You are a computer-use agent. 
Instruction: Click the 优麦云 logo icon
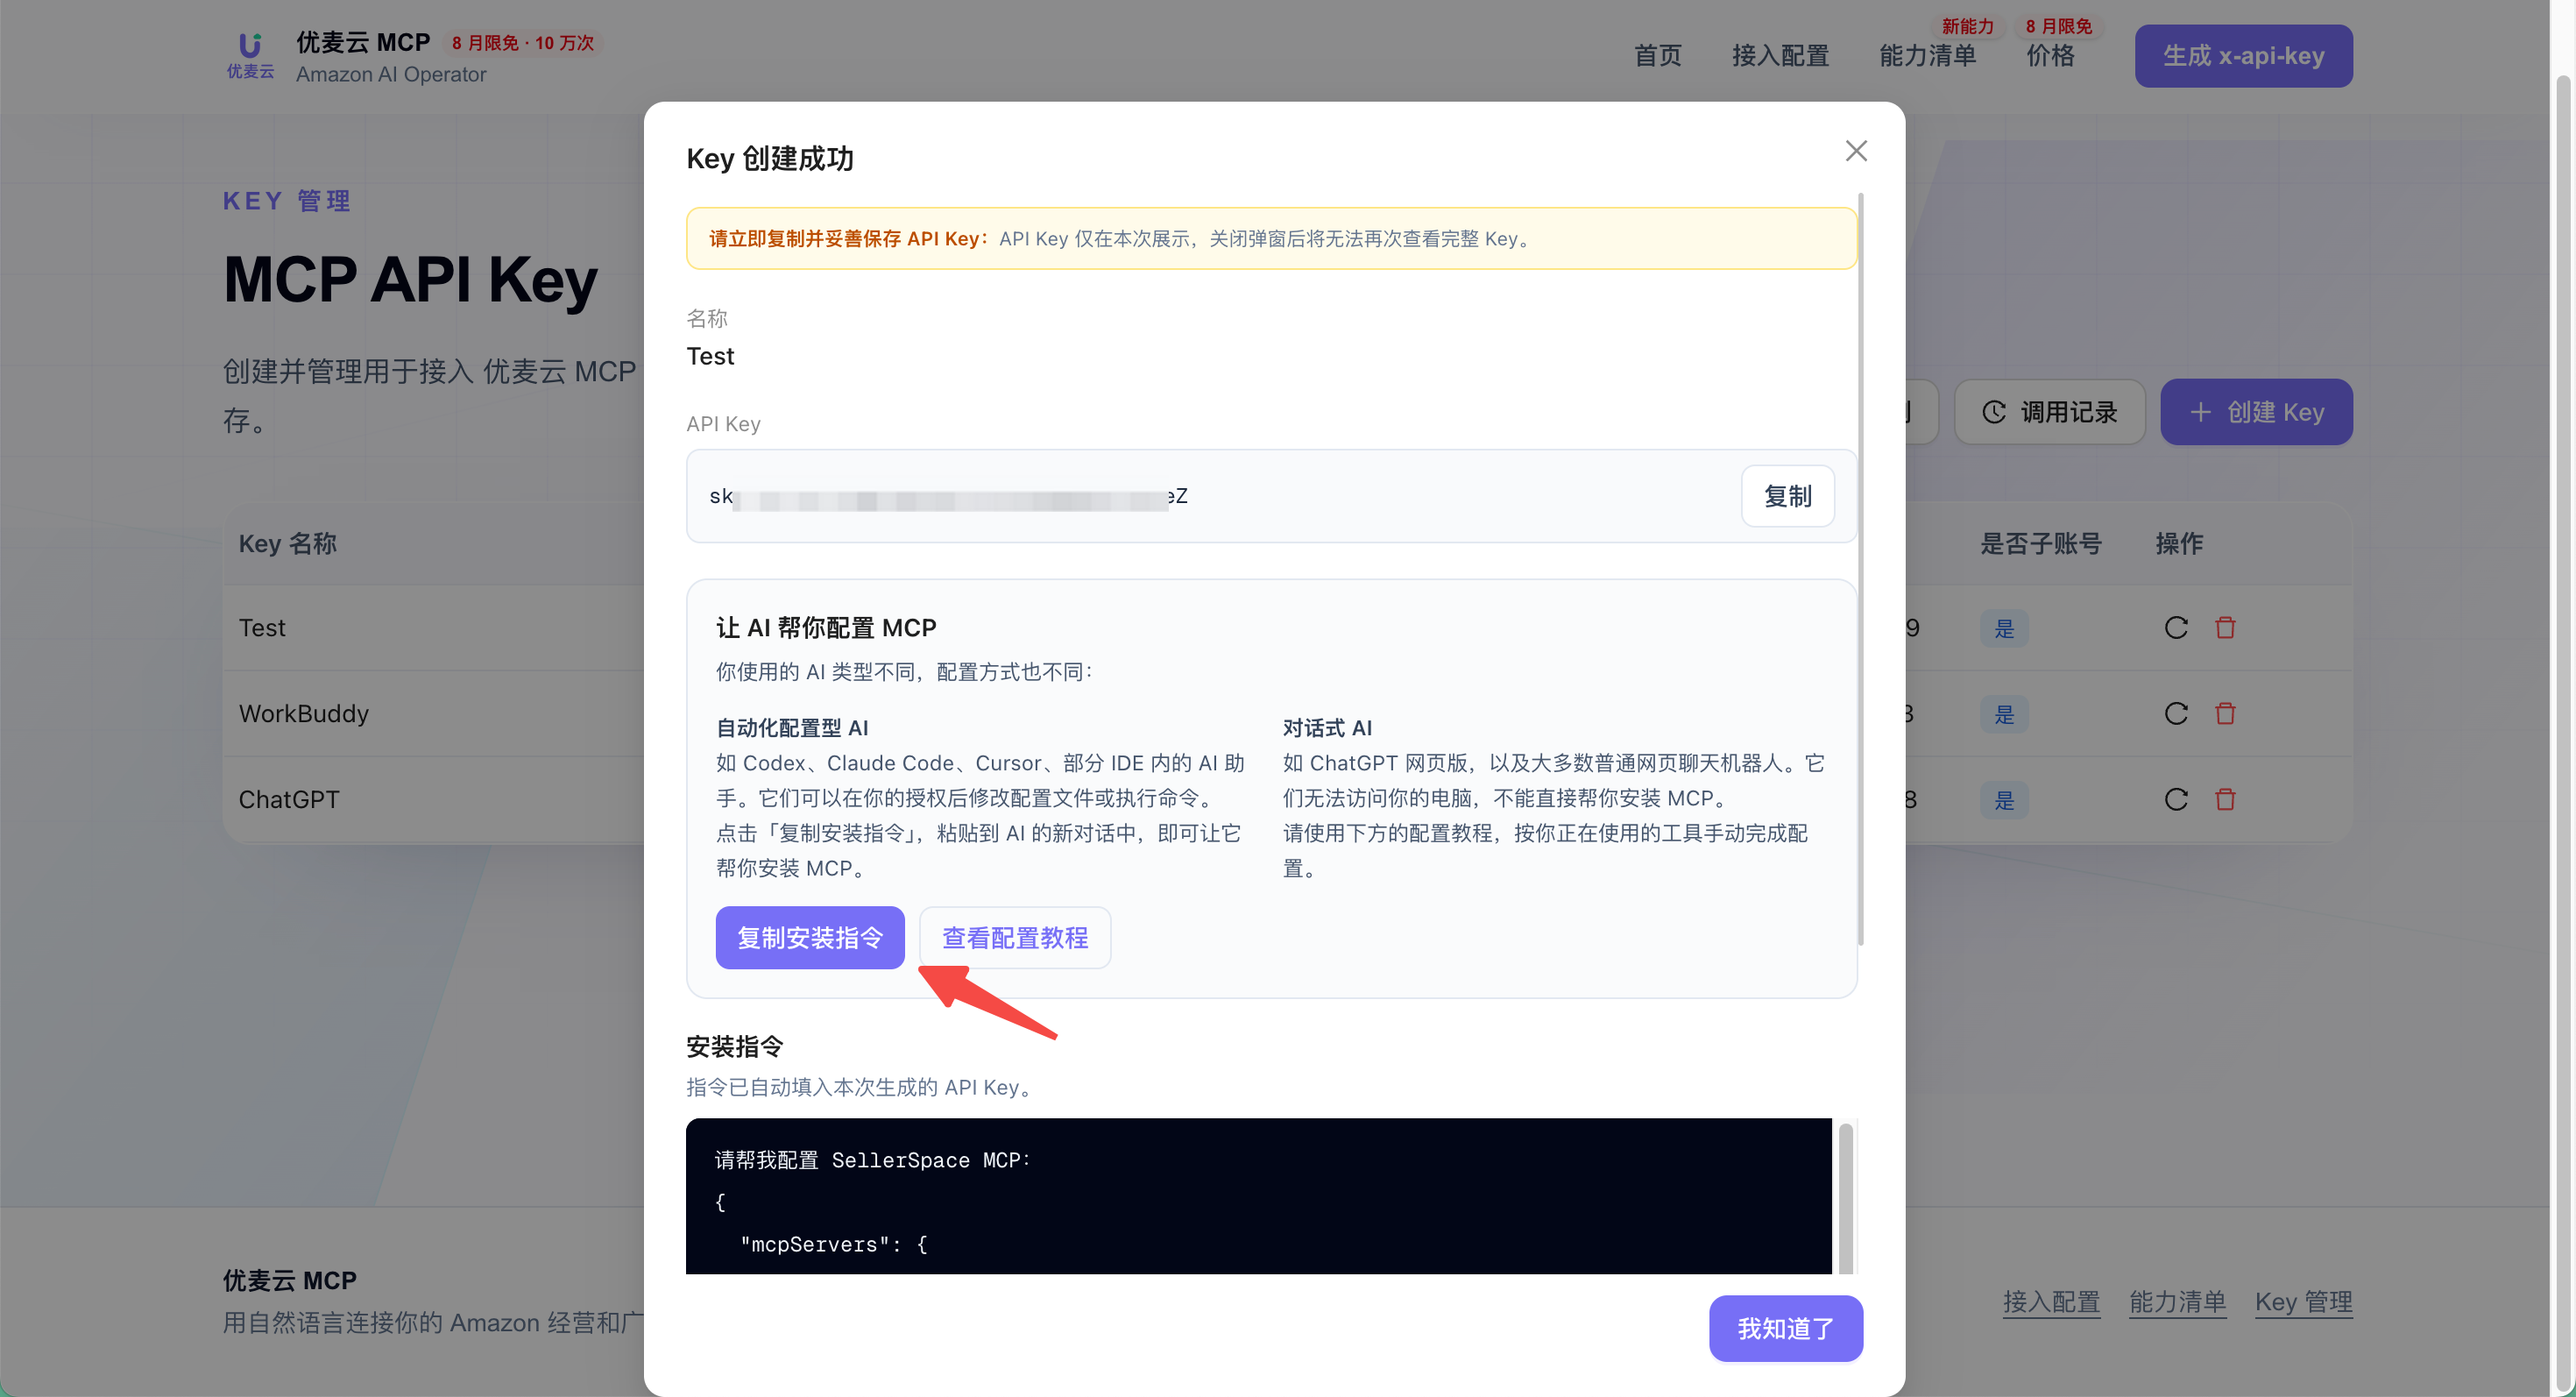(250, 56)
